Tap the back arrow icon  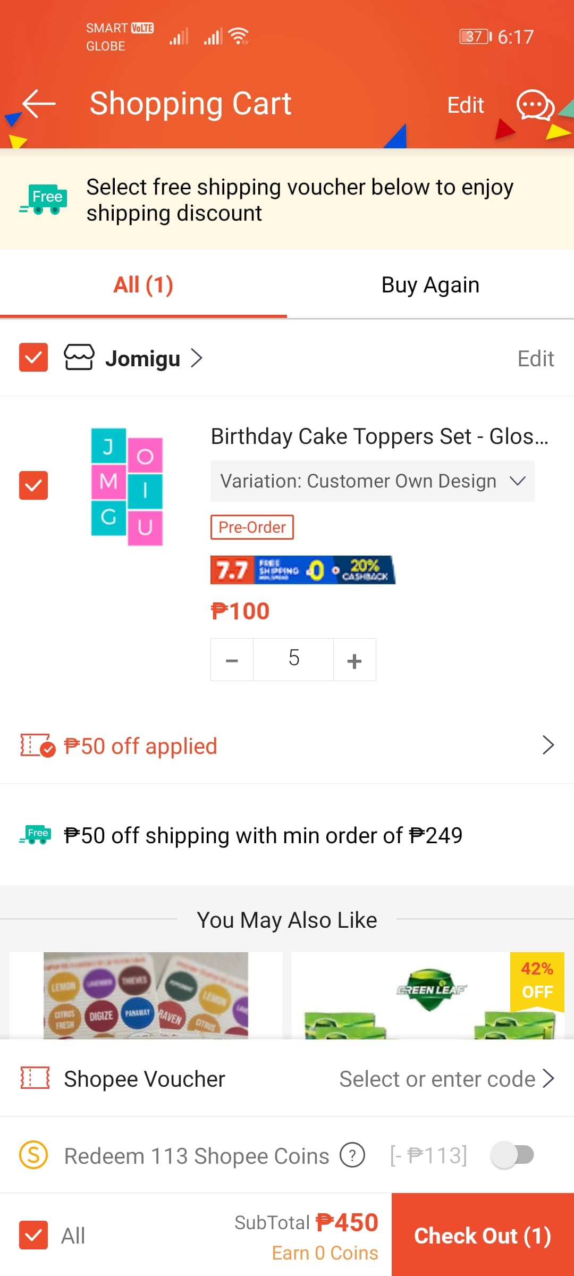pos(39,103)
